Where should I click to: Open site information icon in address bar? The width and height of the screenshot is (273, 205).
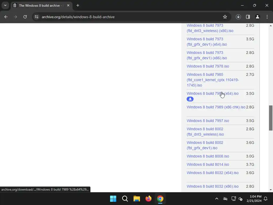tap(37, 17)
